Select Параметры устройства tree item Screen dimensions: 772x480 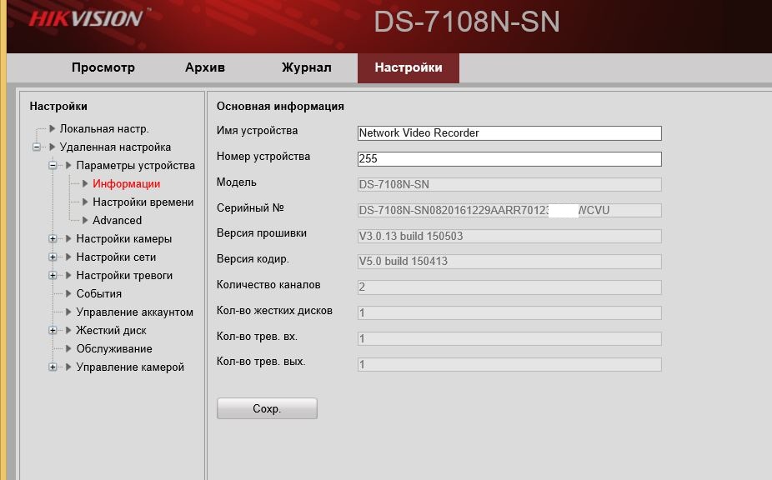pyautogui.click(x=135, y=165)
